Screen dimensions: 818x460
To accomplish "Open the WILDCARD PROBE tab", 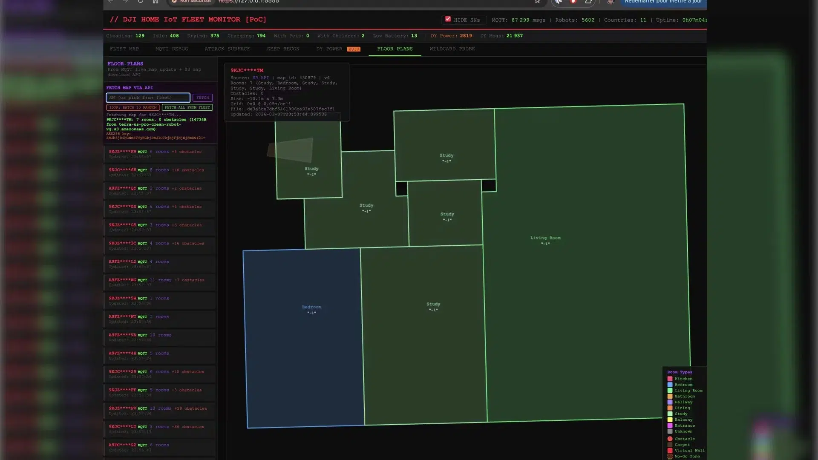I will click(x=452, y=49).
